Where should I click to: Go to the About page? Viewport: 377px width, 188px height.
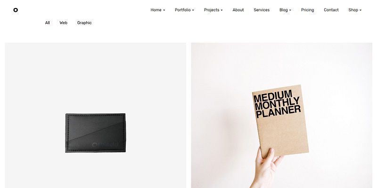(x=238, y=10)
